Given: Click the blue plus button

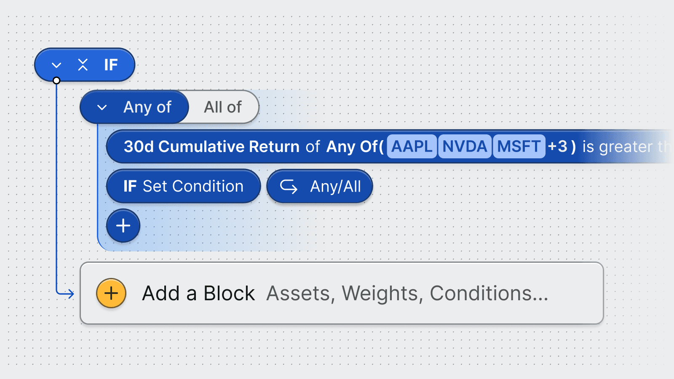Looking at the screenshot, I should [x=123, y=226].
